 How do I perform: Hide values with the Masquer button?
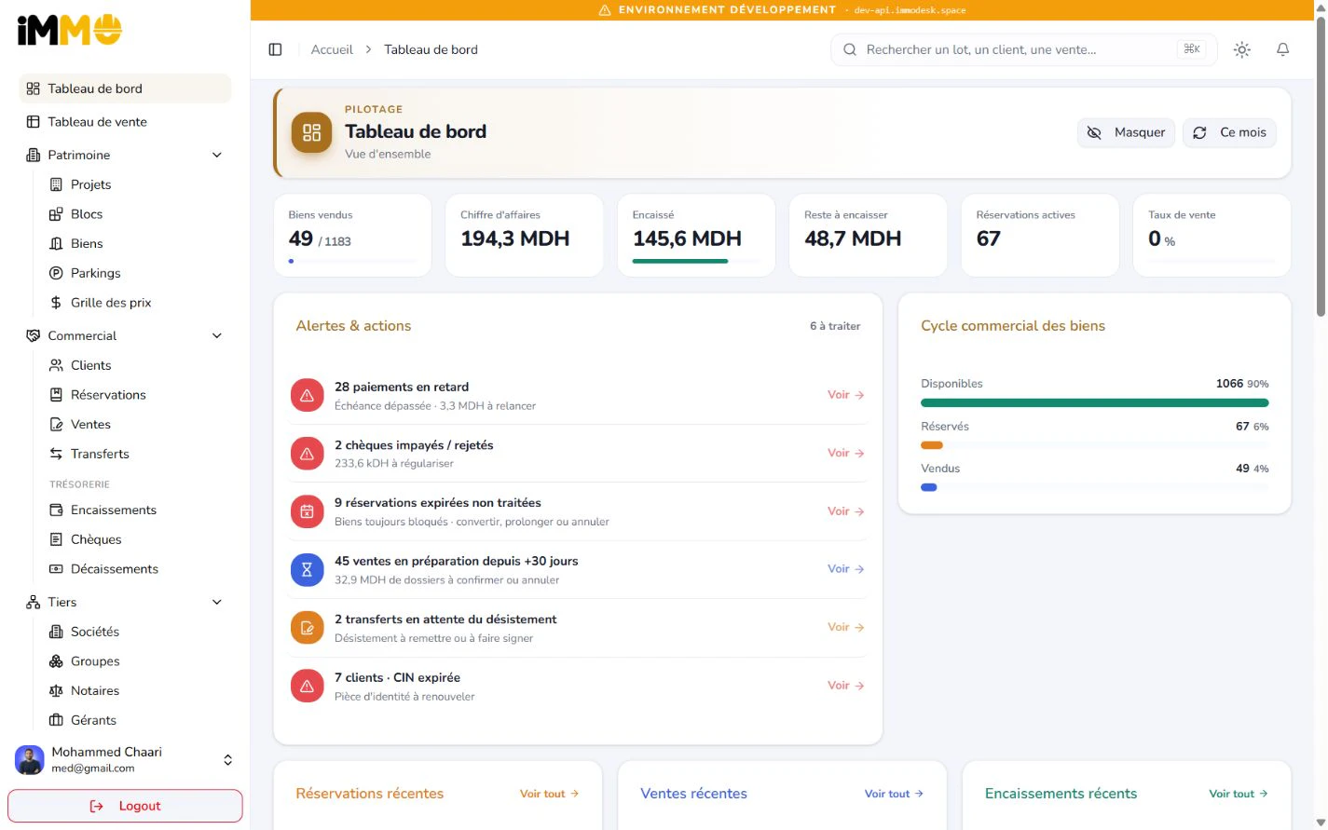pyautogui.click(x=1126, y=132)
